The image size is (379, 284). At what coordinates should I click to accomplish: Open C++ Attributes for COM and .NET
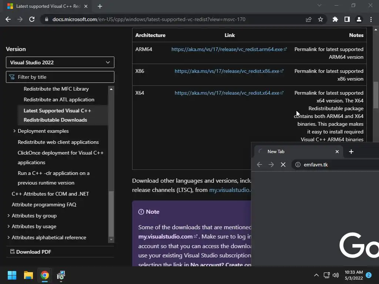50,194
